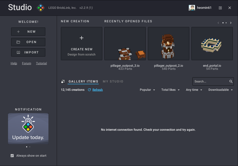Screen dimensions: 238x166
Task: Open end_portal.io thumbnail
Action: point(212,44)
